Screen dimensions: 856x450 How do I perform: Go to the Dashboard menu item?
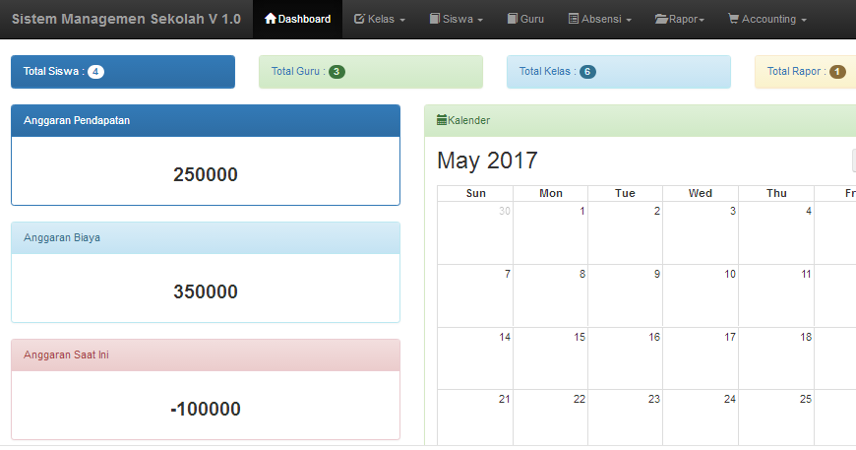[x=297, y=19]
